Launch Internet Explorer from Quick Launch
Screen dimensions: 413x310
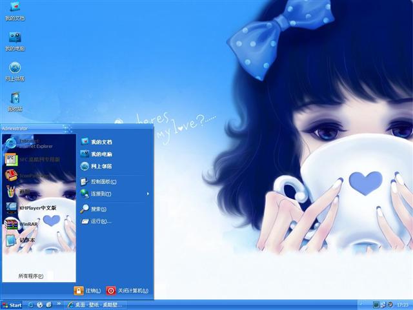point(31,305)
